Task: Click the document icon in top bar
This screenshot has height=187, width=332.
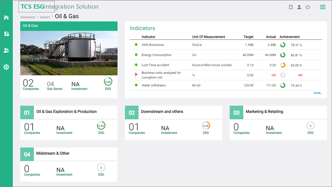Action: [291, 7]
